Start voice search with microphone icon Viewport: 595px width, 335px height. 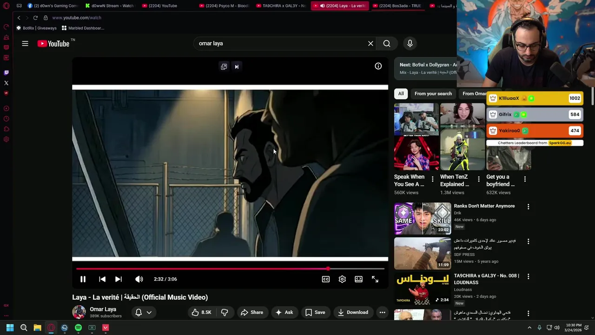point(410,43)
